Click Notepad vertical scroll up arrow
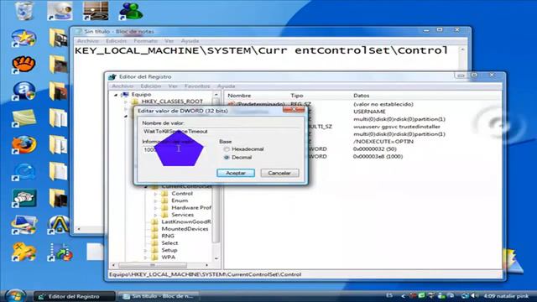Viewport: 537px width, 302px height. click(x=462, y=50)
